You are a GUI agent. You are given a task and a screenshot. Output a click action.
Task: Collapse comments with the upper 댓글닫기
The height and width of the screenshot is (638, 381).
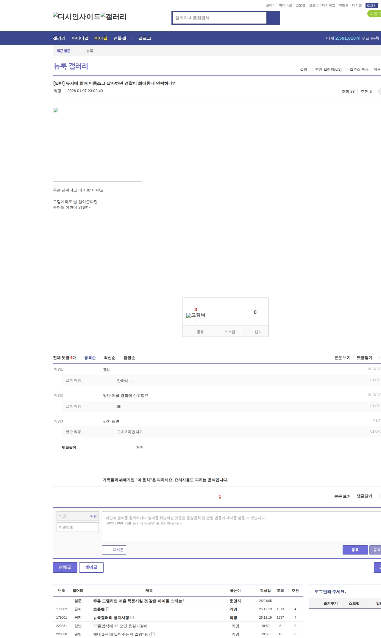(364, 358)
